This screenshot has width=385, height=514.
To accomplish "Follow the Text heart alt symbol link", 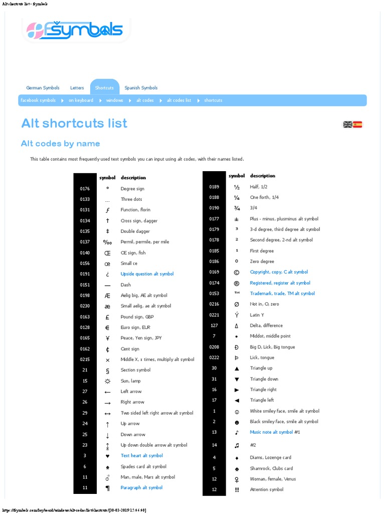I will click(x=141, y=456).
